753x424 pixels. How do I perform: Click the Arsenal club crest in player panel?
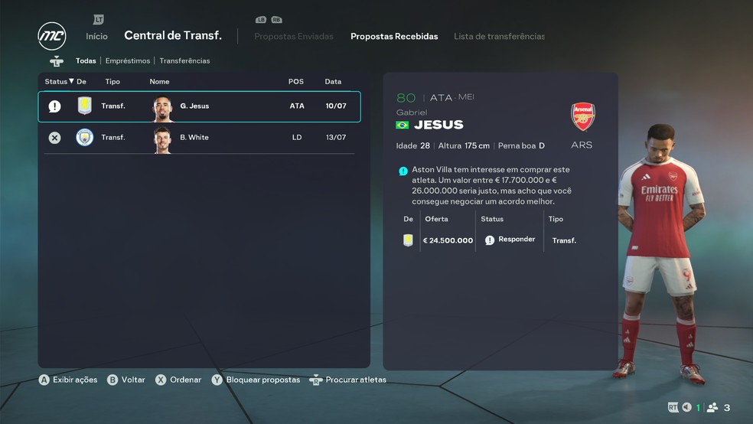(582, 116)
